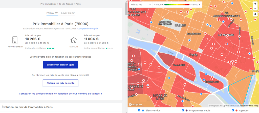
Task: Click Estimer un bien en ligne button
Action: point(60,65)
